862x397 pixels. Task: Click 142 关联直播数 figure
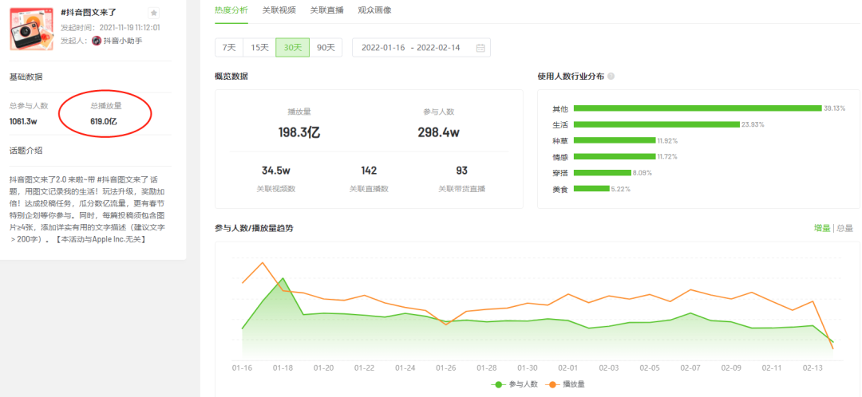coord(369,171)
